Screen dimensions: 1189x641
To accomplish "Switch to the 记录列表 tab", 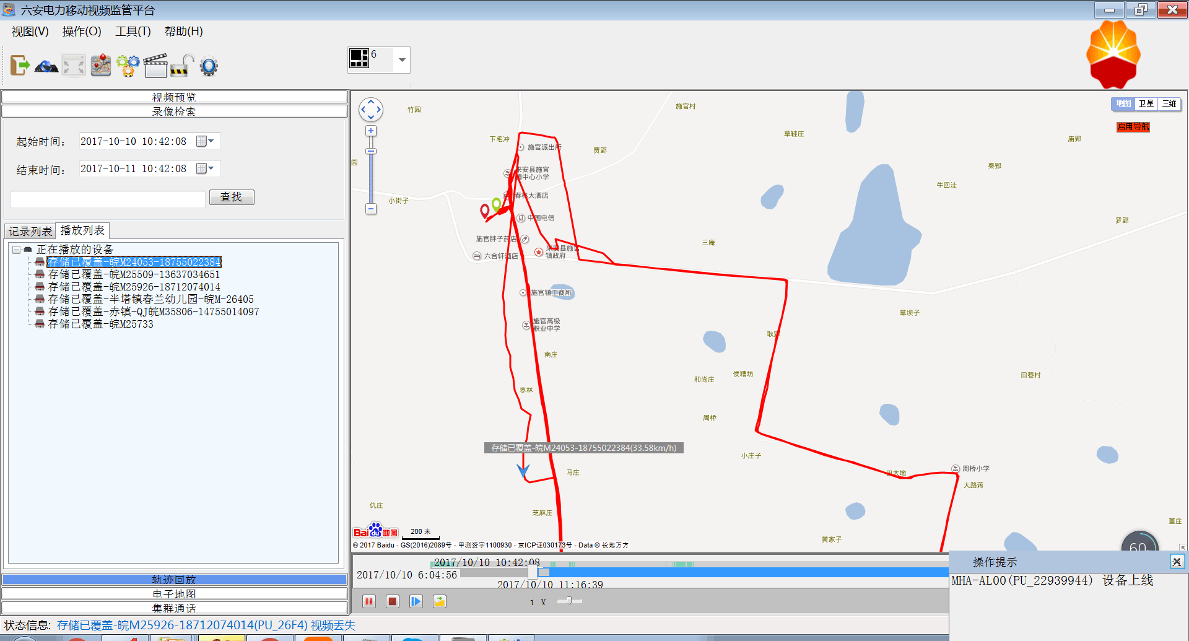I will [x=30, y=231].
